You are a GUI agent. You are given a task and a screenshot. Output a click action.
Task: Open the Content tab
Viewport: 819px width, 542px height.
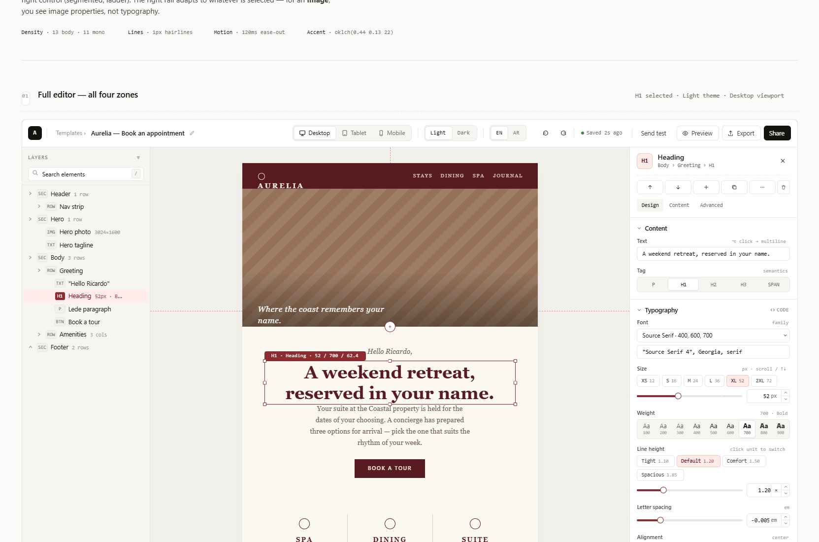click(679, 205)
